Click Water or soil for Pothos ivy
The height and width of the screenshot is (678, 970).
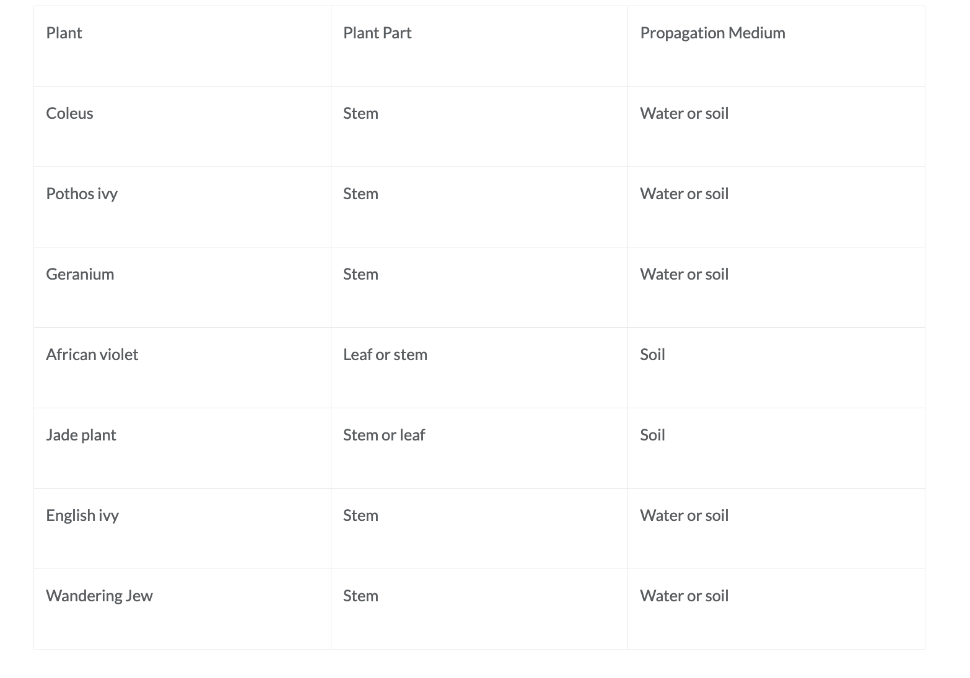(x=684, y=194)
